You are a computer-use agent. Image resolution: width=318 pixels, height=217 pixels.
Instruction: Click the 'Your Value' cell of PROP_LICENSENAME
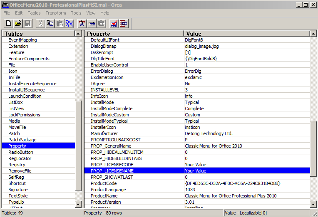click(247, 171)
